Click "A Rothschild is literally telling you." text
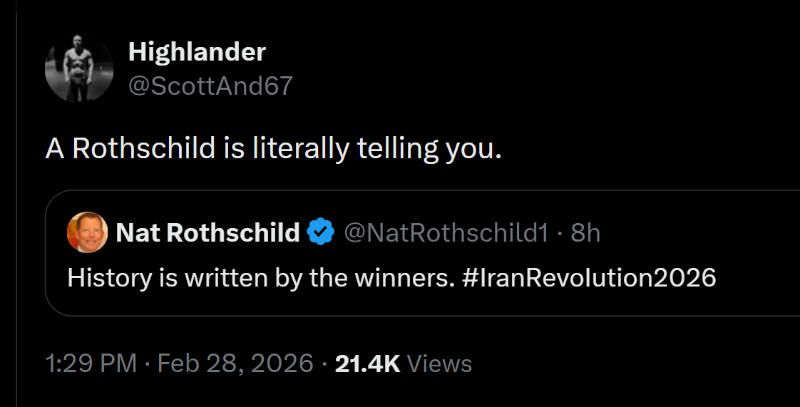 point(274,148)
